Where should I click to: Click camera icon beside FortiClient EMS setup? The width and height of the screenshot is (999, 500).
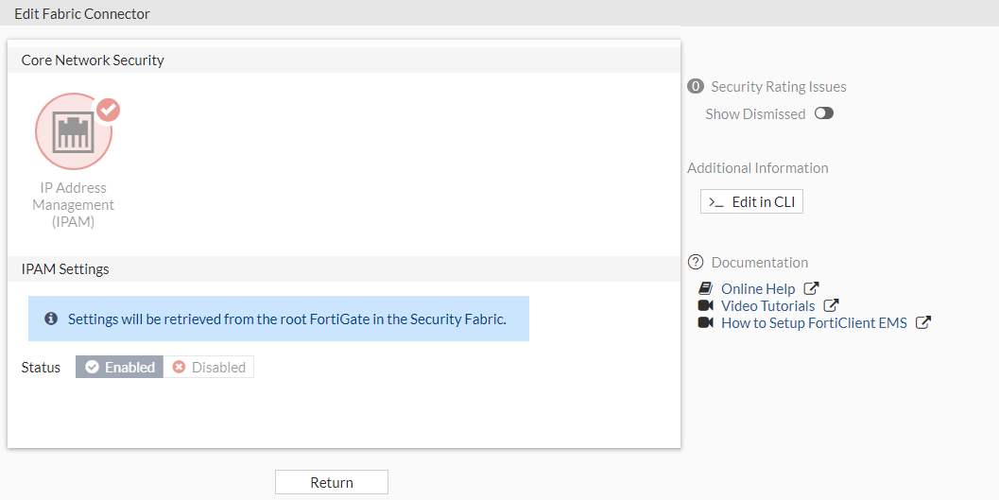click(705, 322)
